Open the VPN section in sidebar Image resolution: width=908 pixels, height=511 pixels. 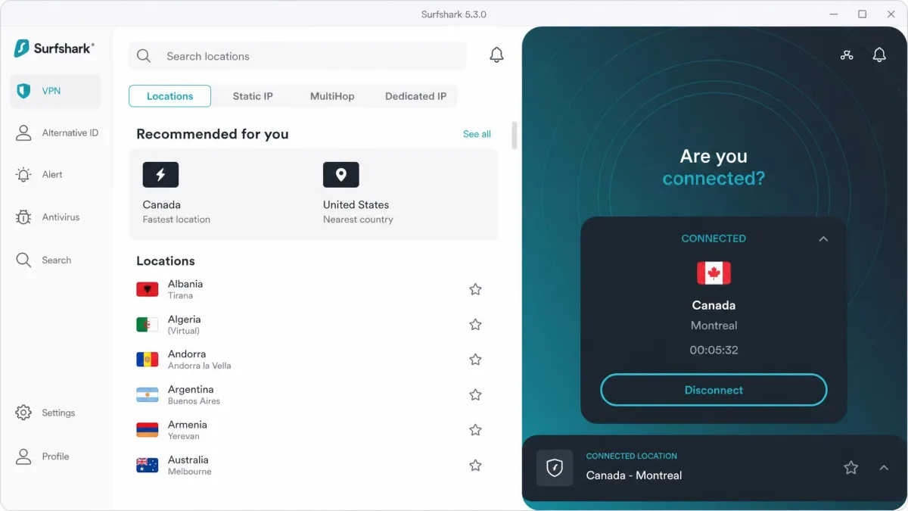55,91
